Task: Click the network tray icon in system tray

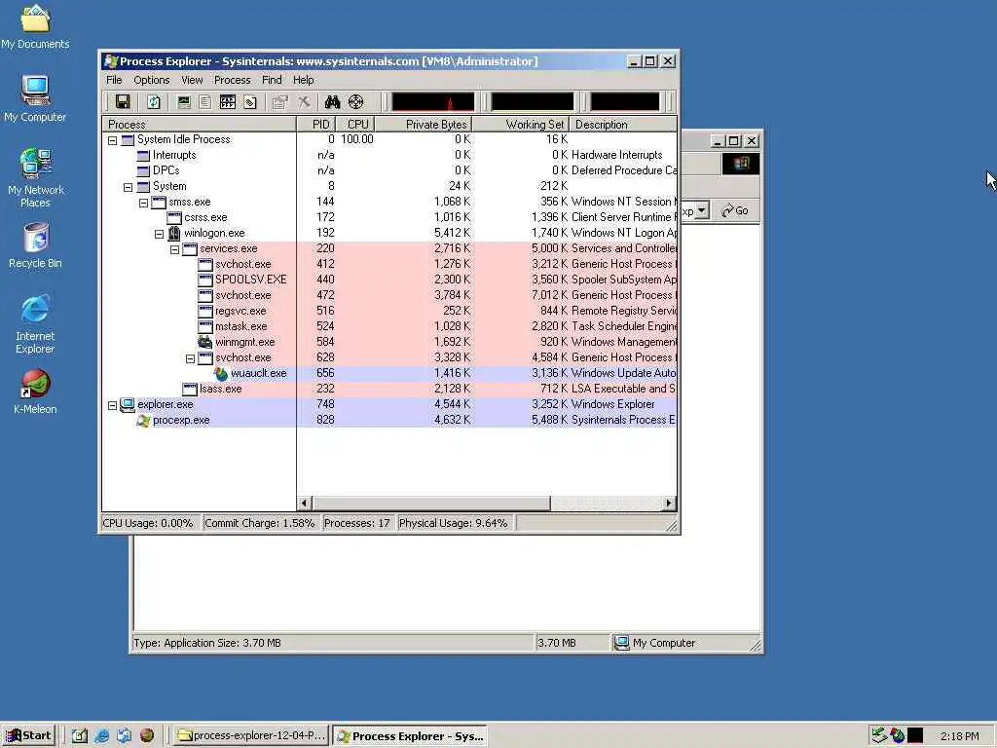Action: coord(879,735)
